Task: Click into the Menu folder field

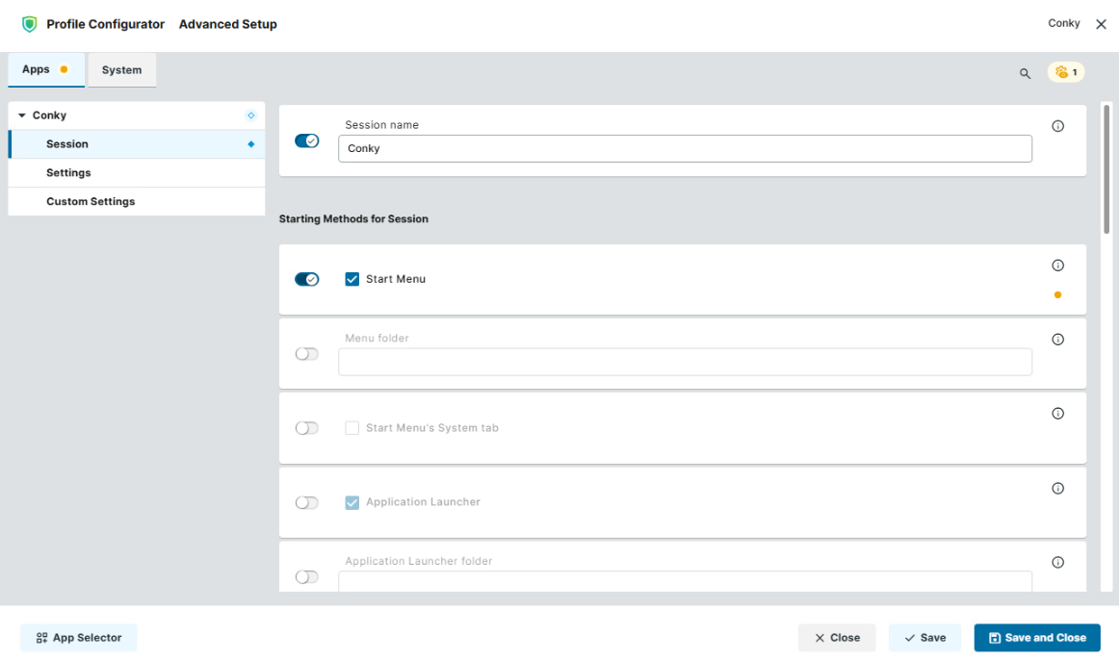Action: point(685,362)
